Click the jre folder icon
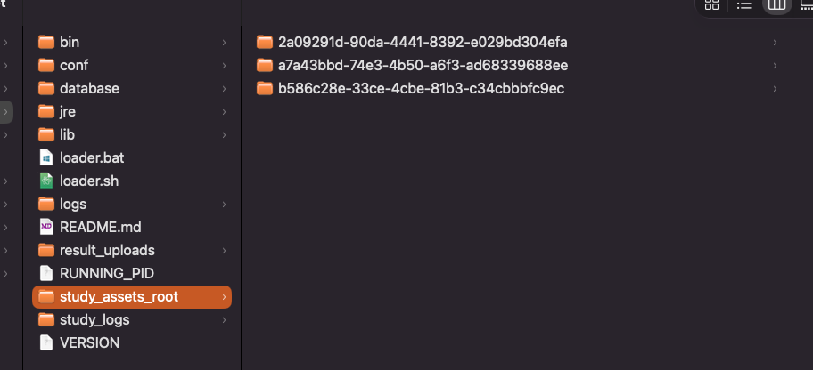Screen dimensions: 813x370 tap(46, 111)
